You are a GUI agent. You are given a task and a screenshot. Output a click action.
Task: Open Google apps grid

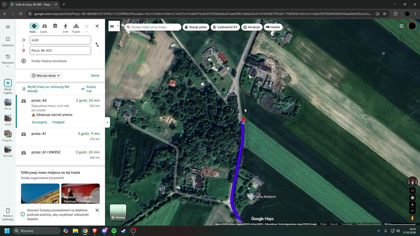coord(402,26)
